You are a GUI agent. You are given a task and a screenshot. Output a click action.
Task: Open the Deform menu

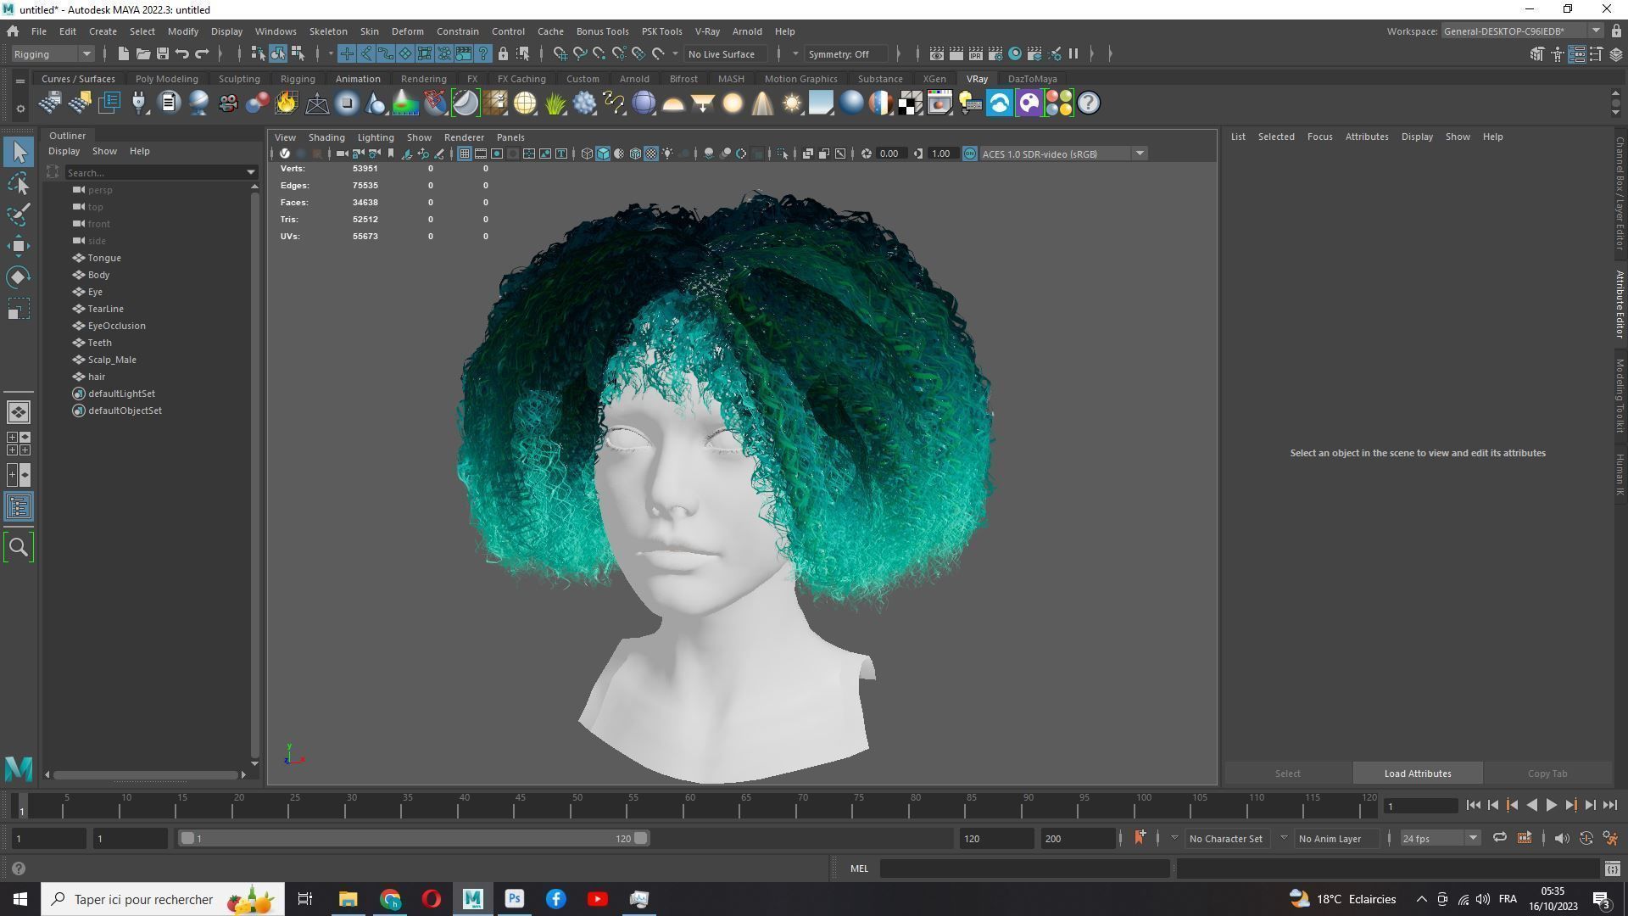407,31
